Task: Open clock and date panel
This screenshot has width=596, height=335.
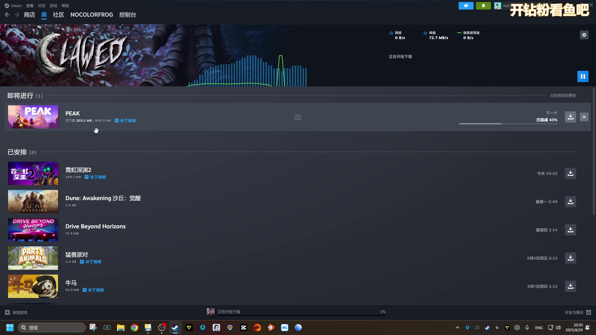Action: click(x=574, y=328)
